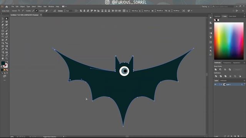
Task: Pick the Pen tool
Action: (3, 25)
